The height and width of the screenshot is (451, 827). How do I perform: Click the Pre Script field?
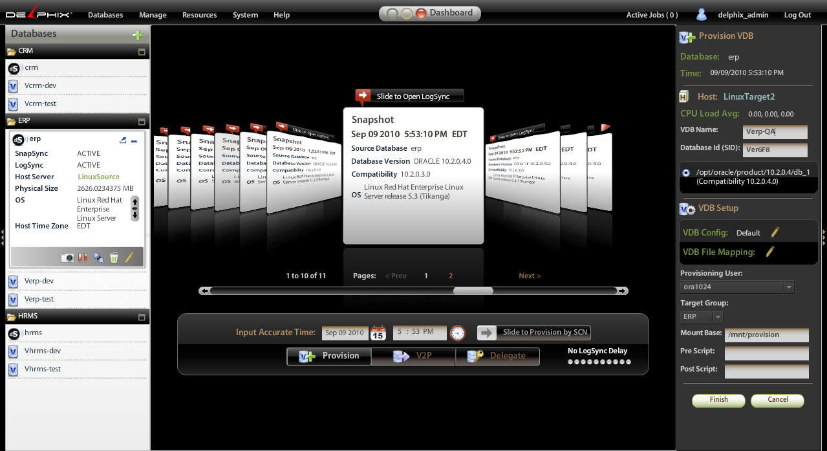pyautogui.click(x=767, y=353)
